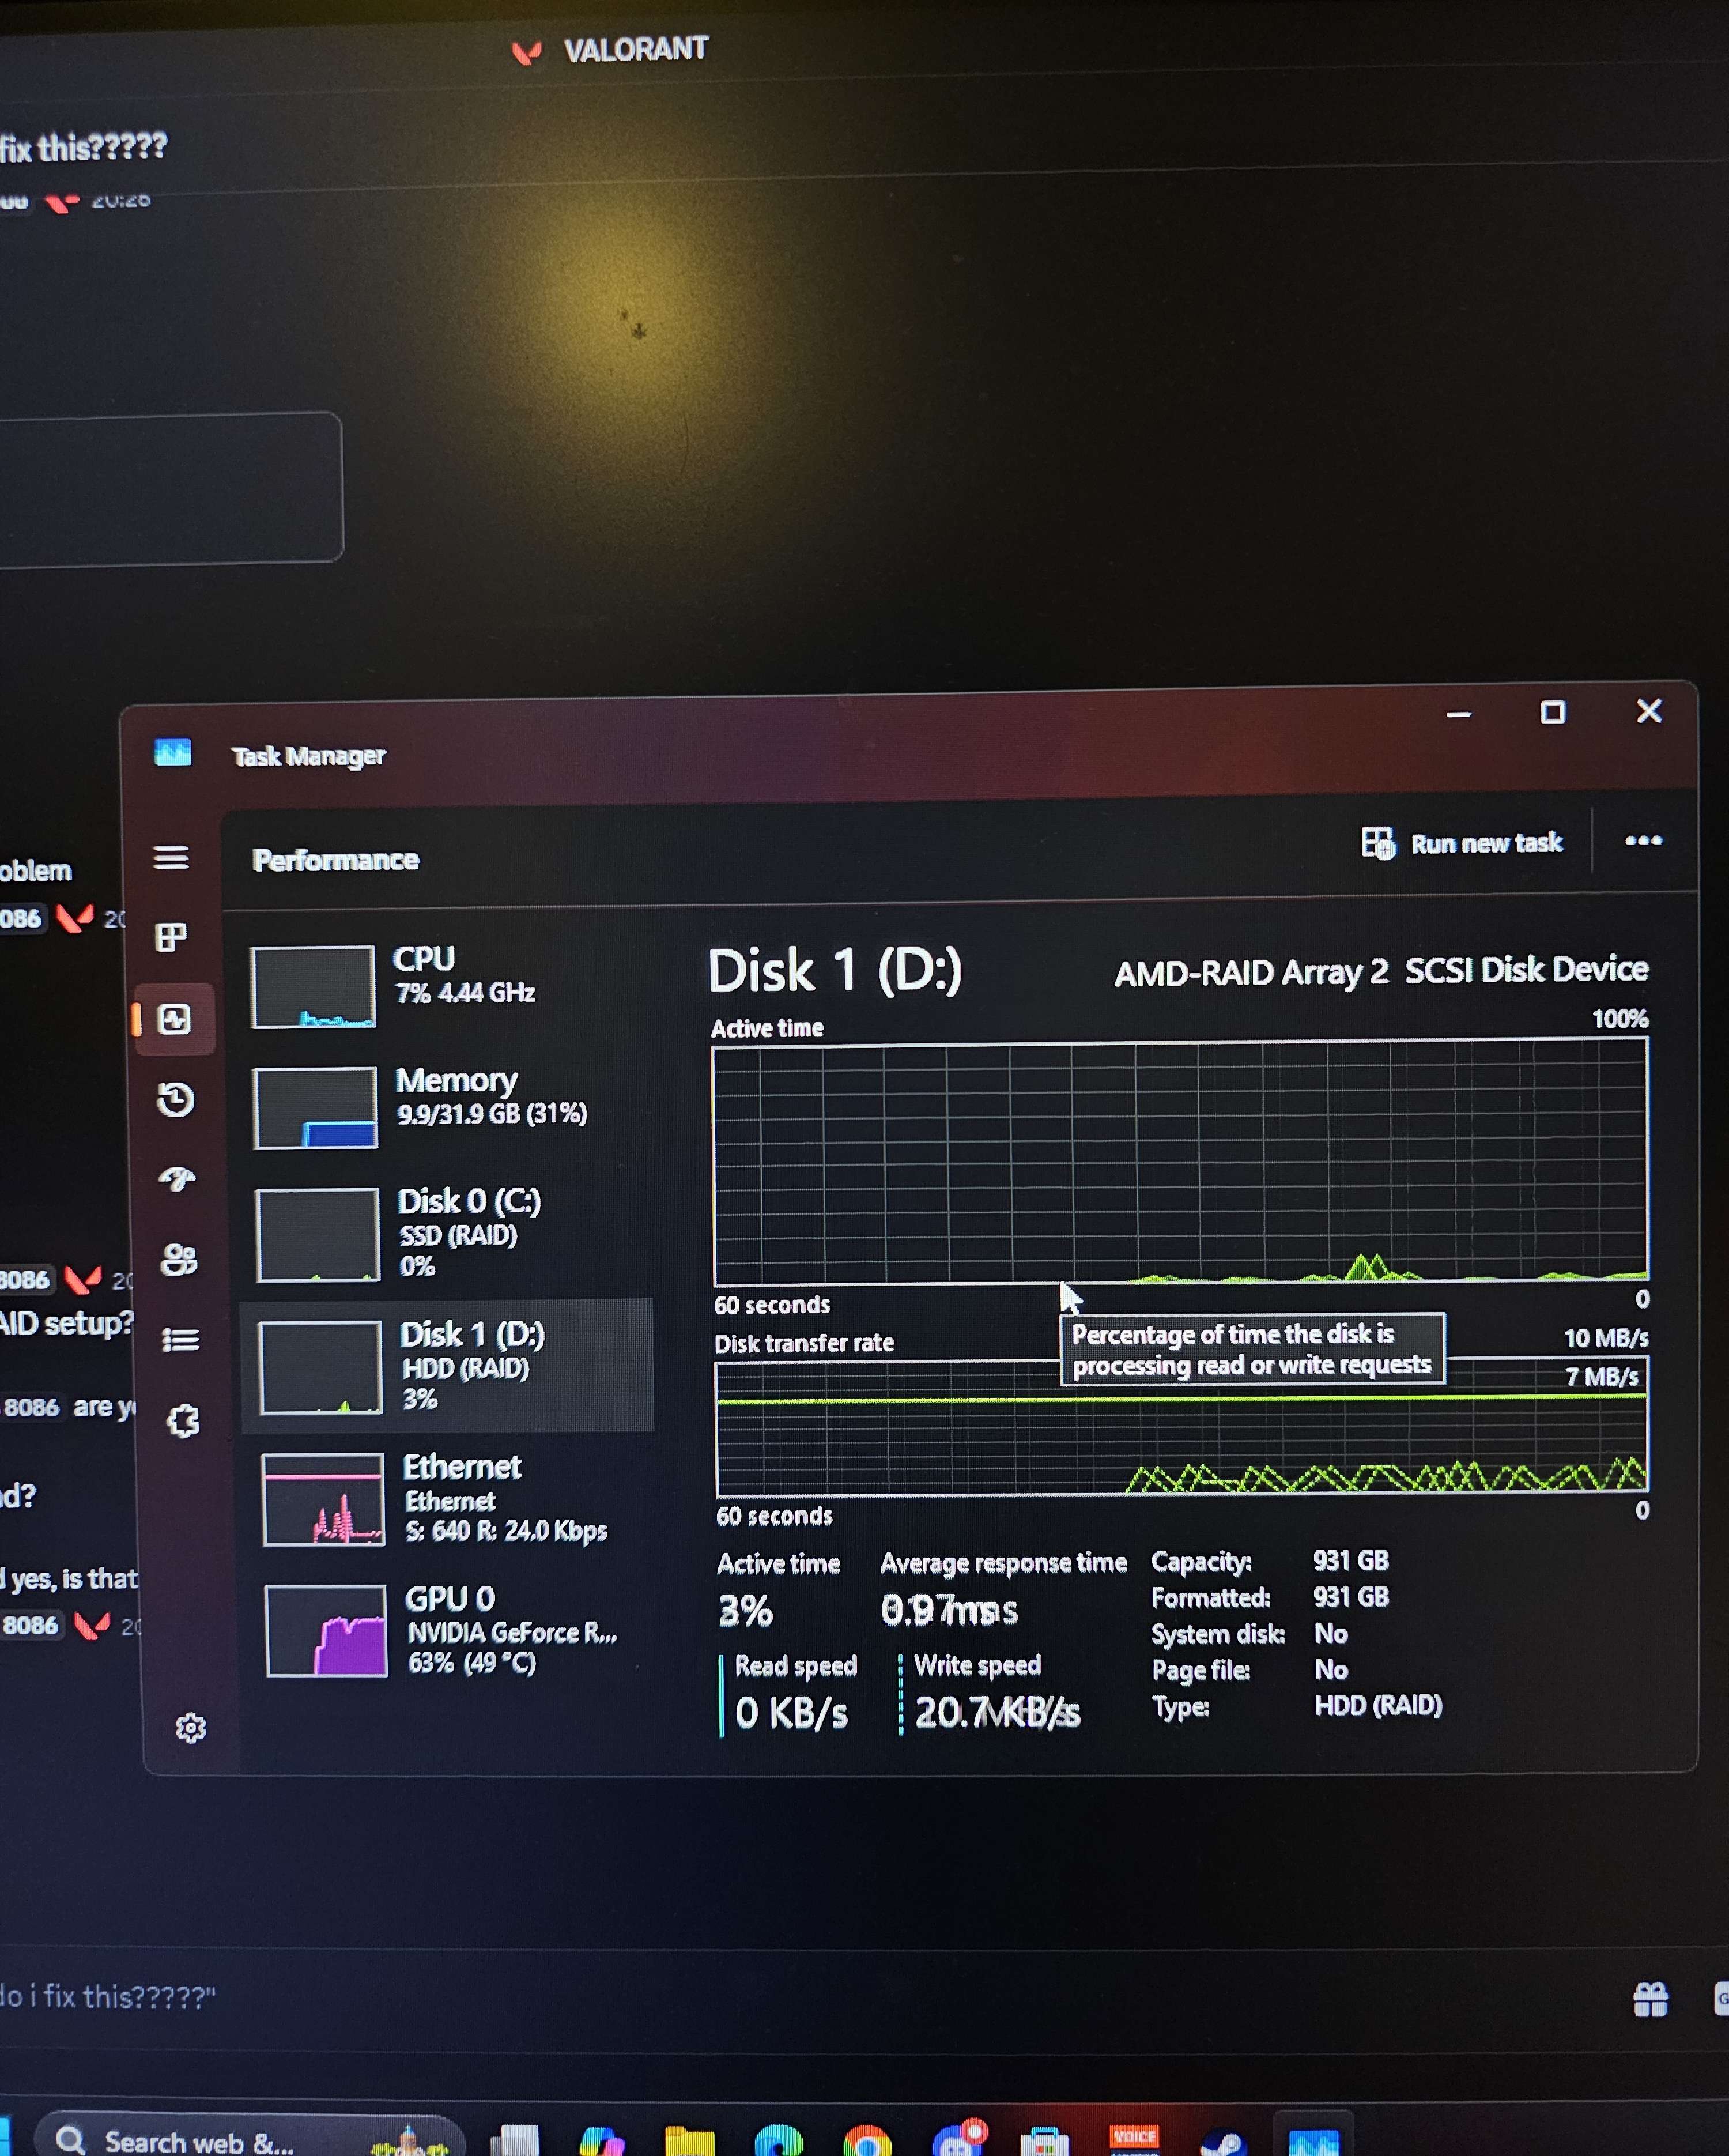
Task: Open Processes page in Task Manager sidebar
Action: click(x=171, y=937)
